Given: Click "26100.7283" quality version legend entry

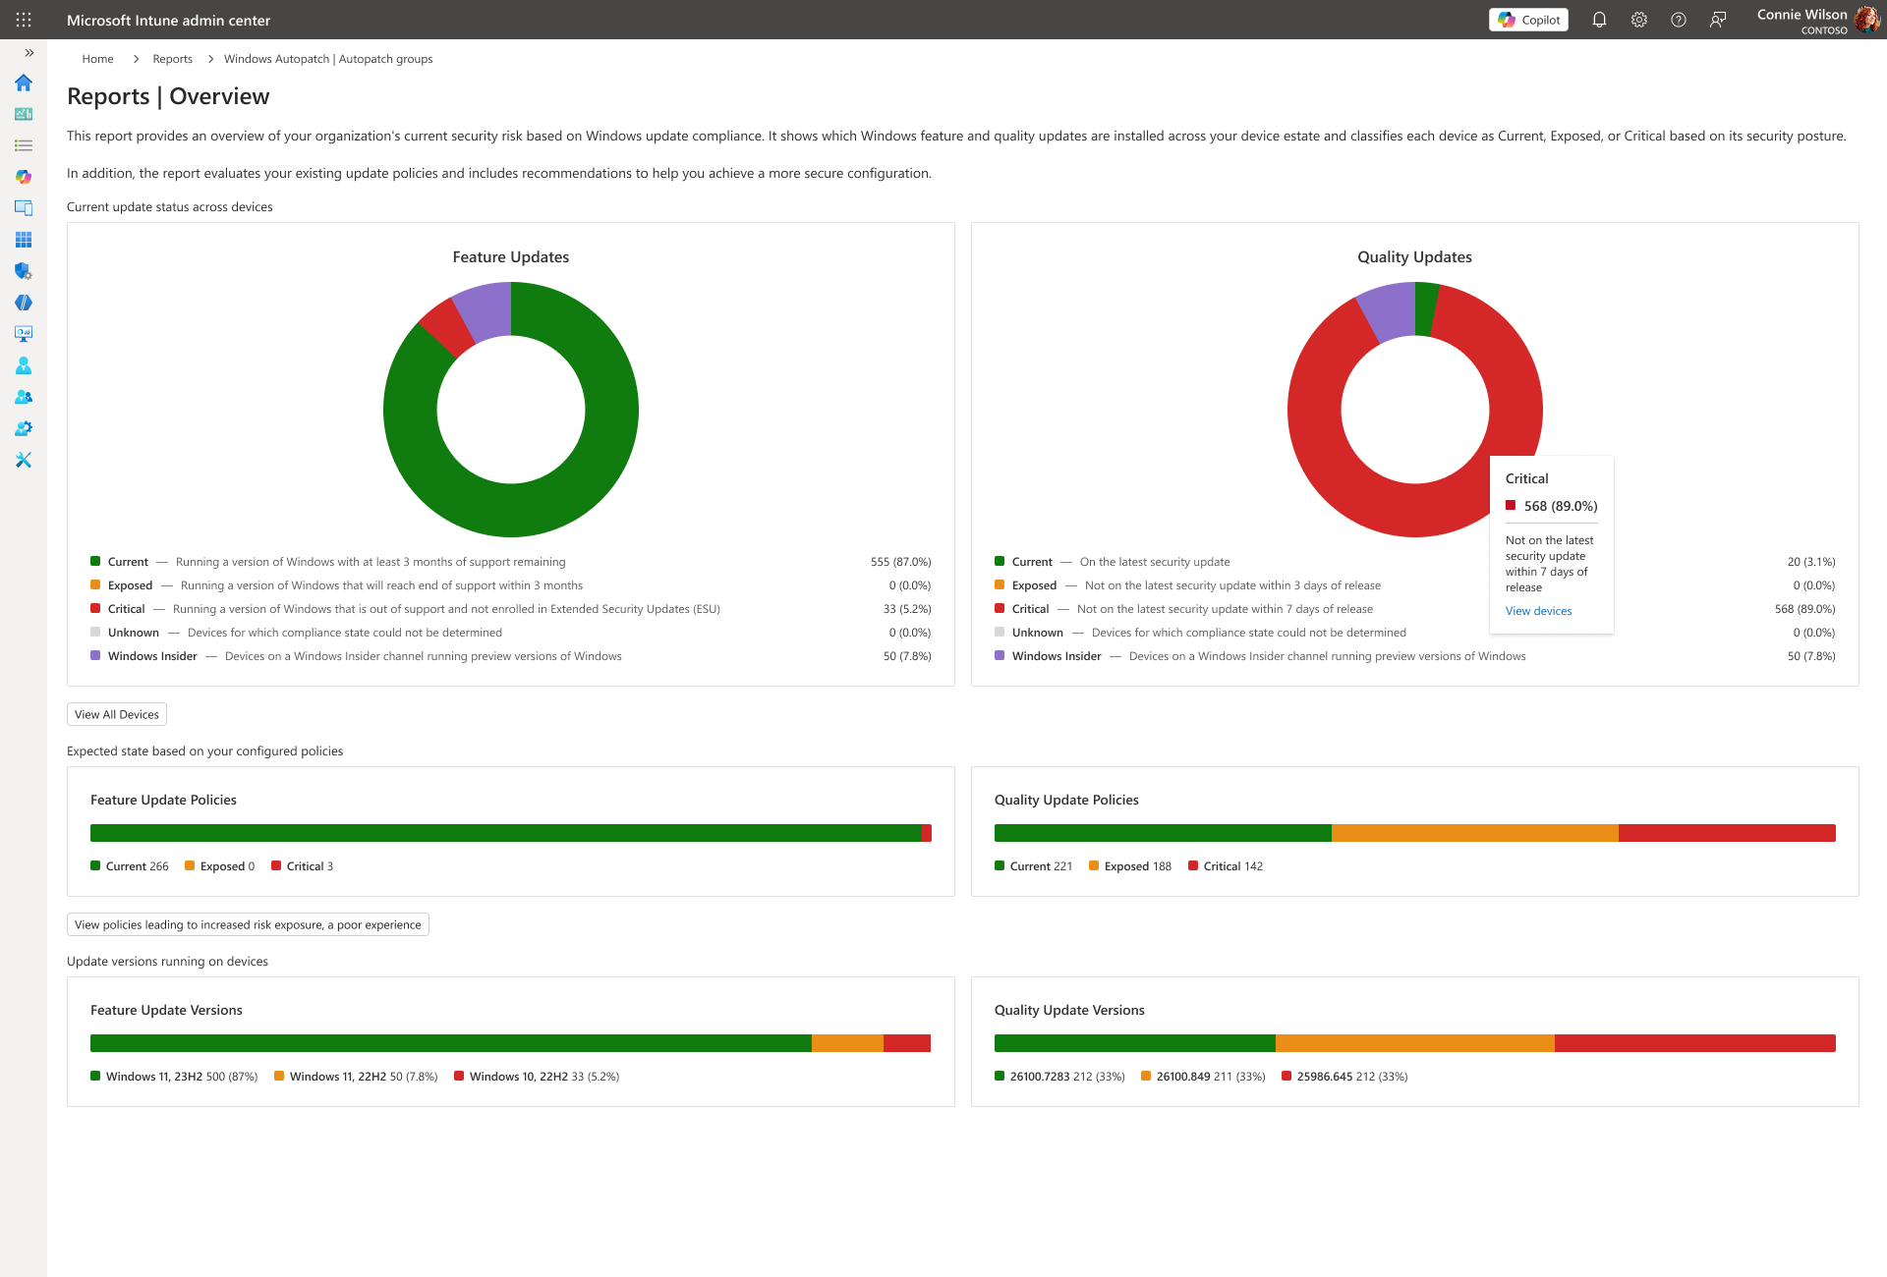Looking at the screenshot, I should coord(1059,1077).
